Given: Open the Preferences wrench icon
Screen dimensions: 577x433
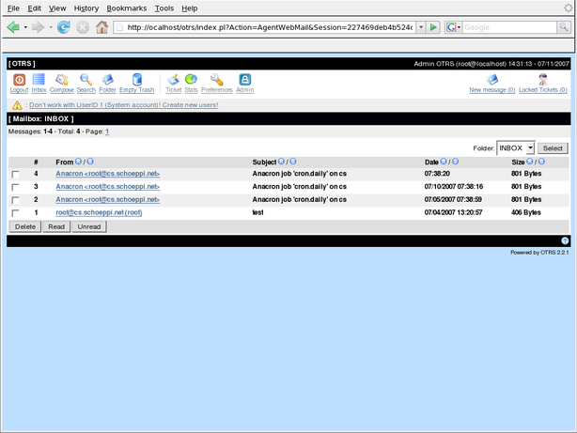Looking at the screenshot, I should (x=217, y=80).
